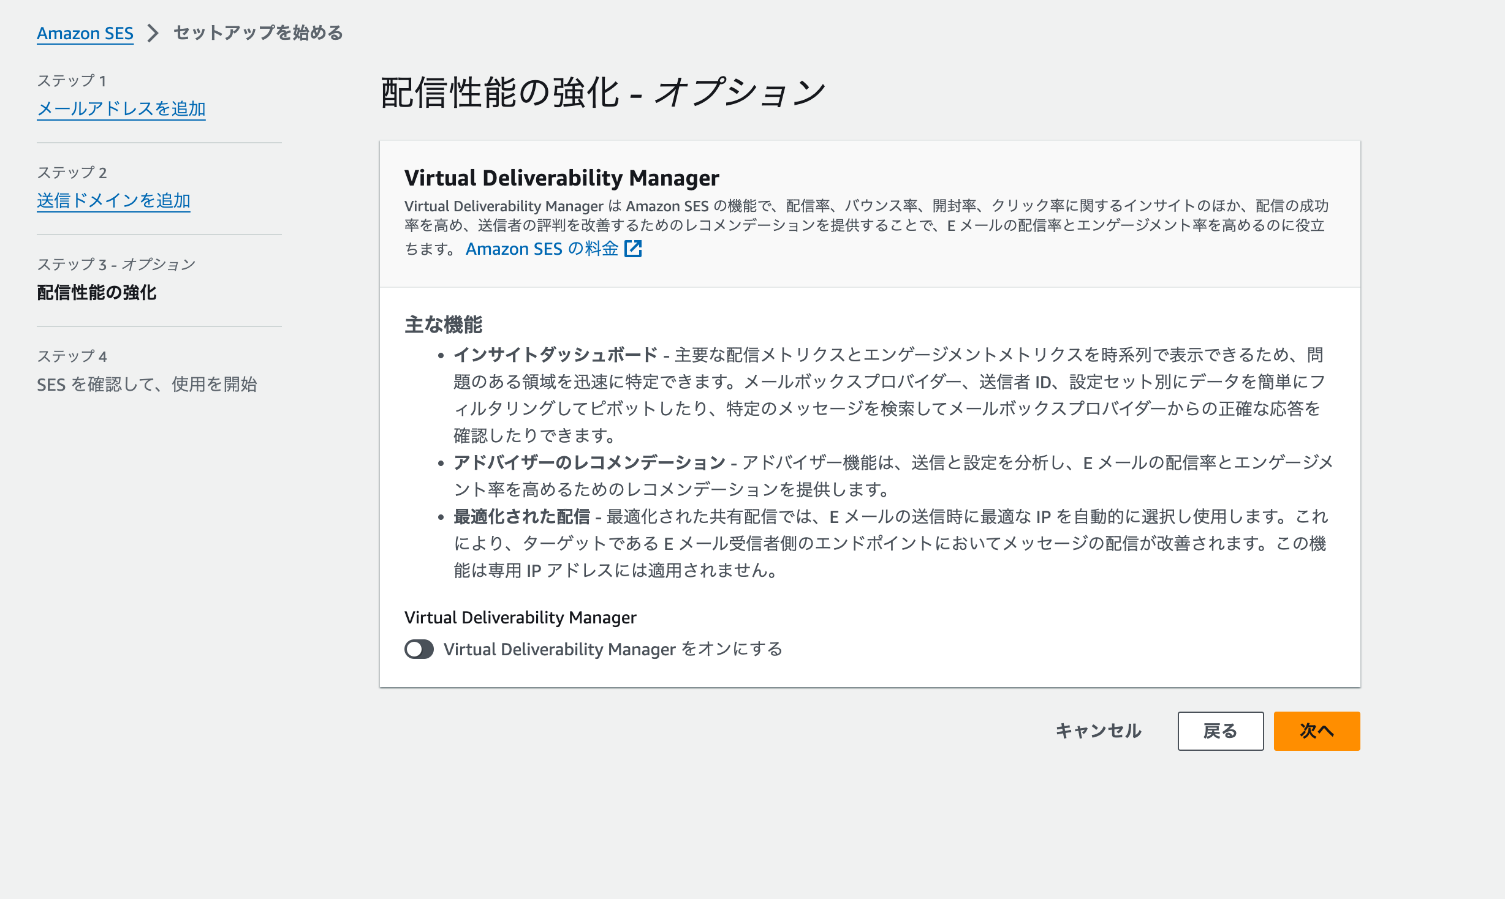The height and width of the screenshot is (899, 1505).
Task: Click the ステップ 2 label
Action: point(72,173)
